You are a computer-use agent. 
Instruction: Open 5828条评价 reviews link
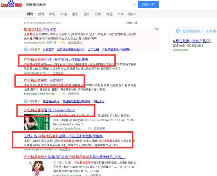click(75, 42)
